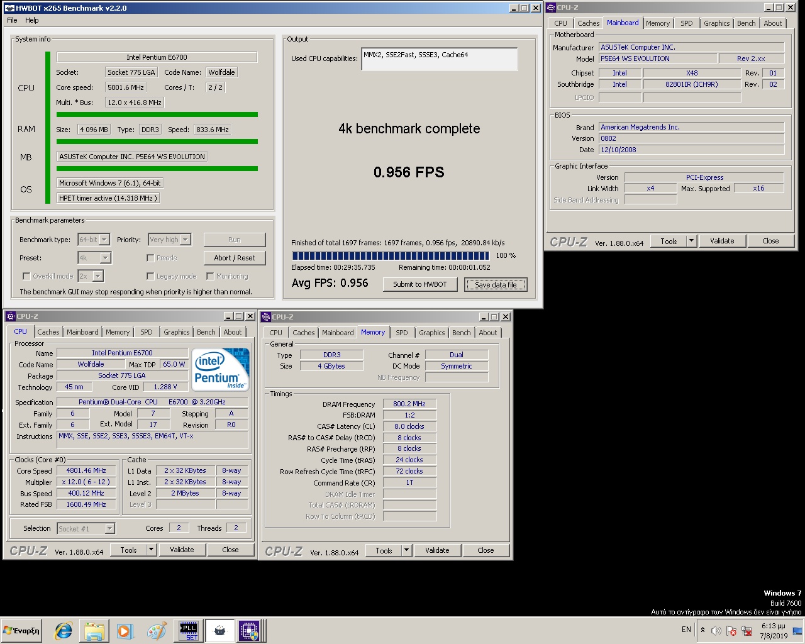Maximize the HWBOT x265 Benchmark window
The width and height of the screenshot is (805, 644).
[x=525, y=8]
